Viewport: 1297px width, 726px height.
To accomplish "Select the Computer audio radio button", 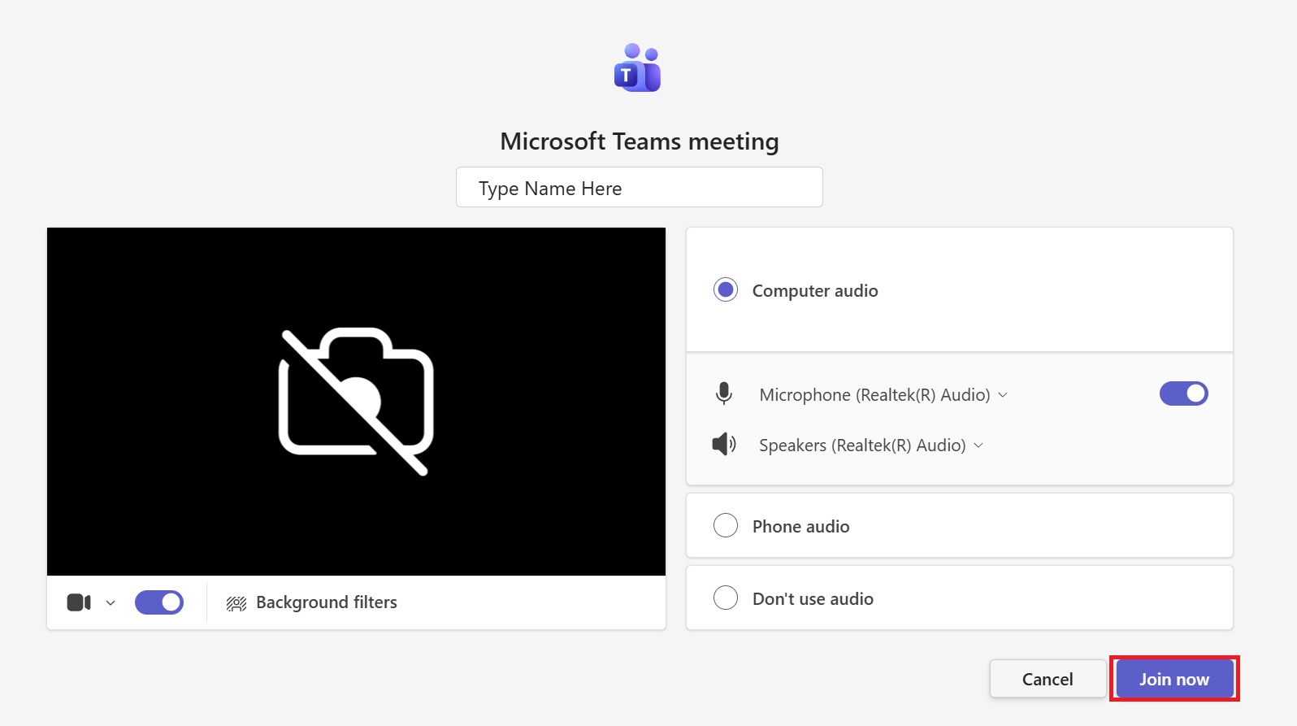I will (726, 290).
